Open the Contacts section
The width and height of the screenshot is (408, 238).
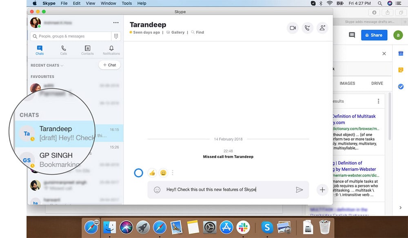[x=87, y=50]
